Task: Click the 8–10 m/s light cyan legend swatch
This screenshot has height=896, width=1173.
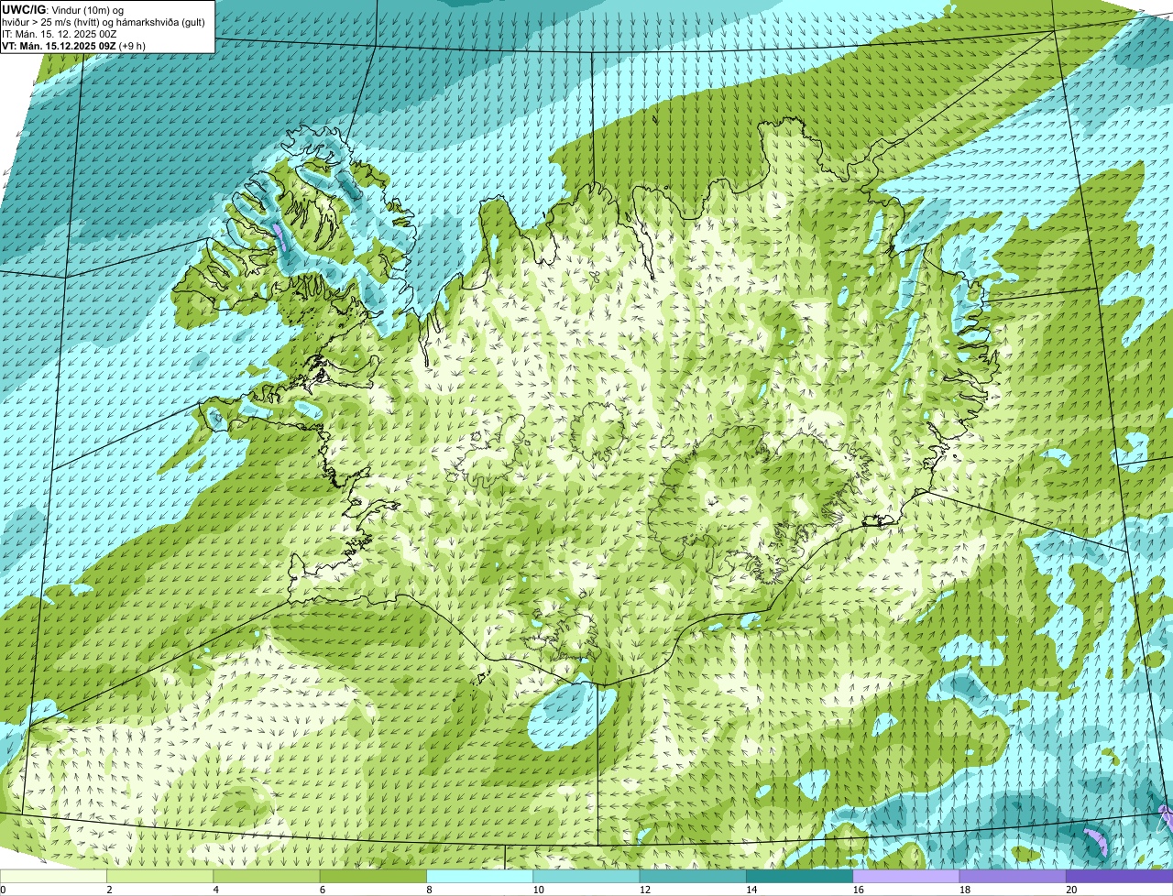Action: pos(480,876)
